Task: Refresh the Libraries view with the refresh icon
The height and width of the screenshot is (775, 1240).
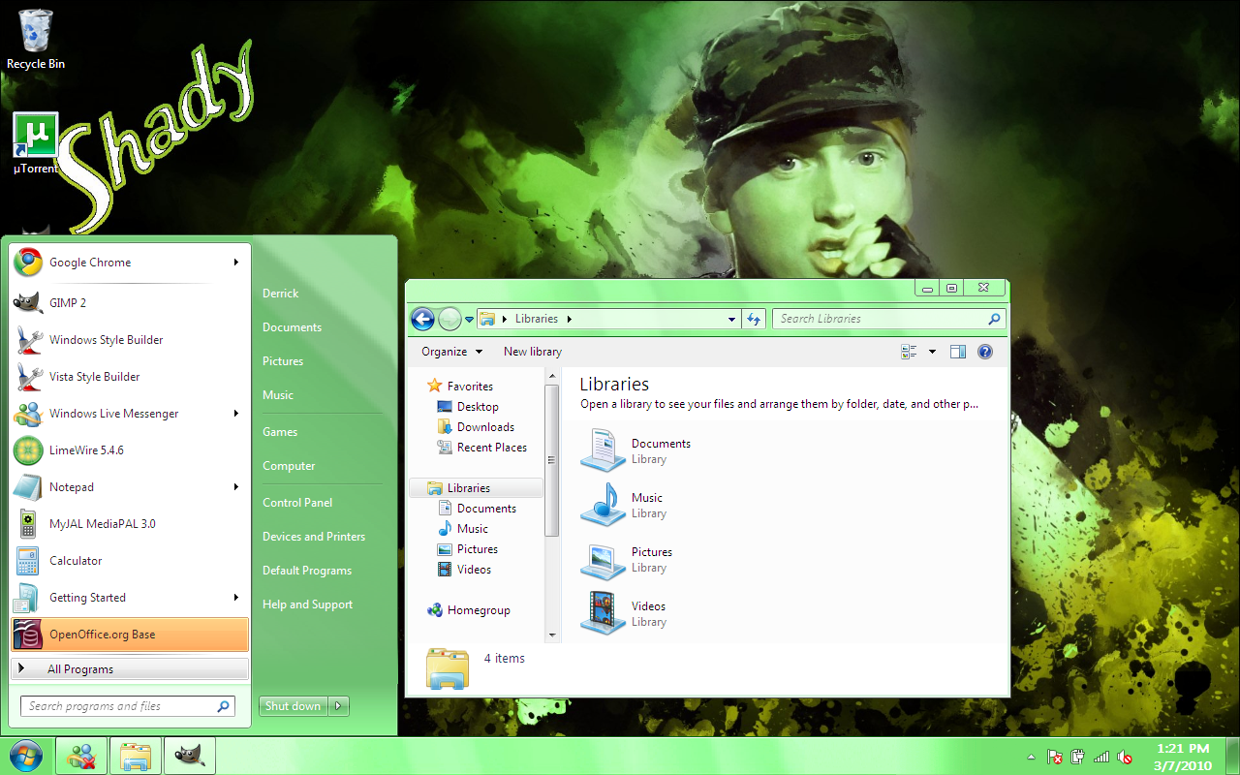Action: [x=754, y=318]
